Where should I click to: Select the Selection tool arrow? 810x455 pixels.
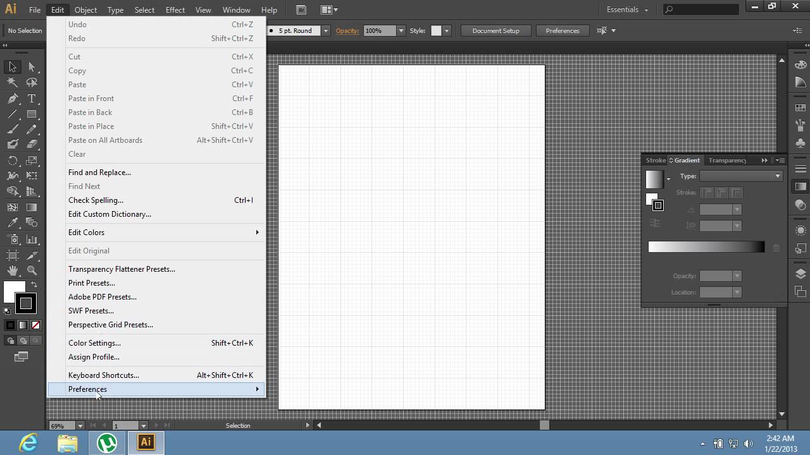point(13,67)
